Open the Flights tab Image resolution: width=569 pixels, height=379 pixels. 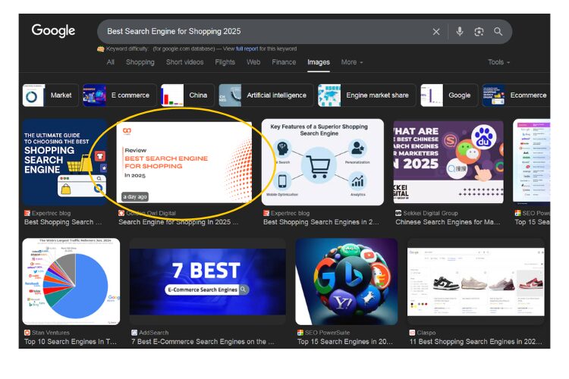225,62
